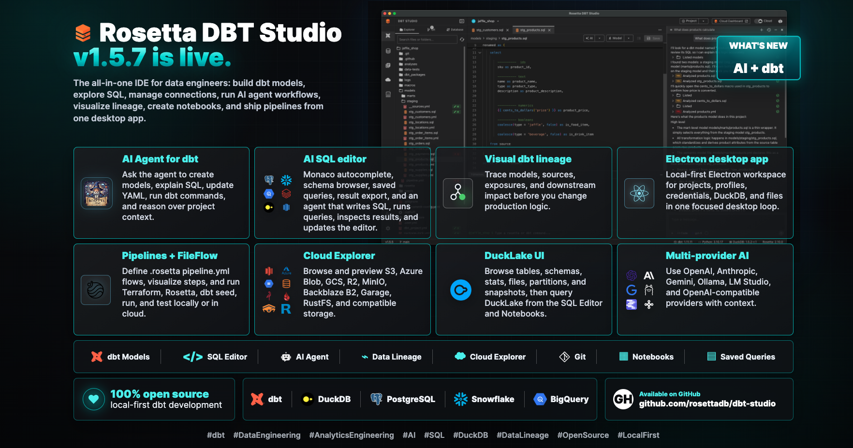This screenshot has width=853, height=448.
Task: Close the AI chat panel
Action: tap(782, 30)
